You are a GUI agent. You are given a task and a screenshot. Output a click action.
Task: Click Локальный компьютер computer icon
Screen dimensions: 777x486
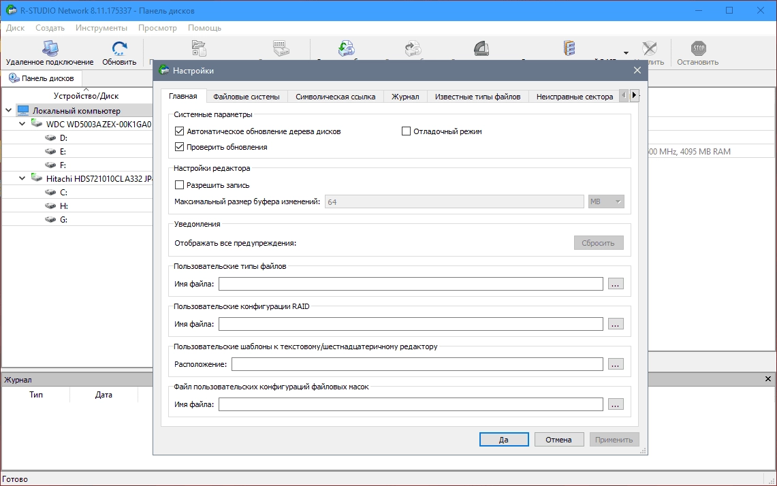[x=23, y=110]
